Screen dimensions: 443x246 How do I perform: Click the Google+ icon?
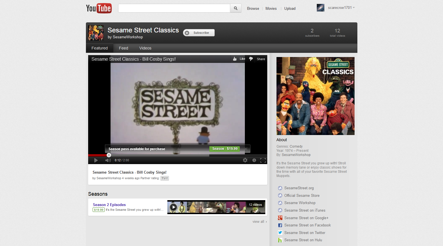pos(280,218)
